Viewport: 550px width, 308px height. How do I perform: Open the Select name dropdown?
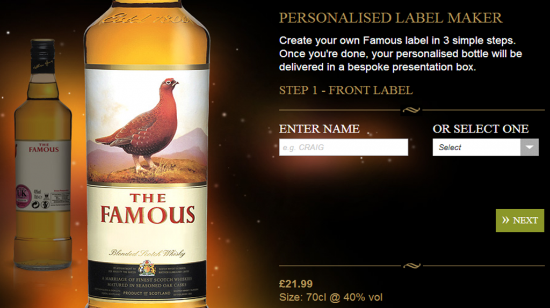pyautogui.click(x=486, y=147)
